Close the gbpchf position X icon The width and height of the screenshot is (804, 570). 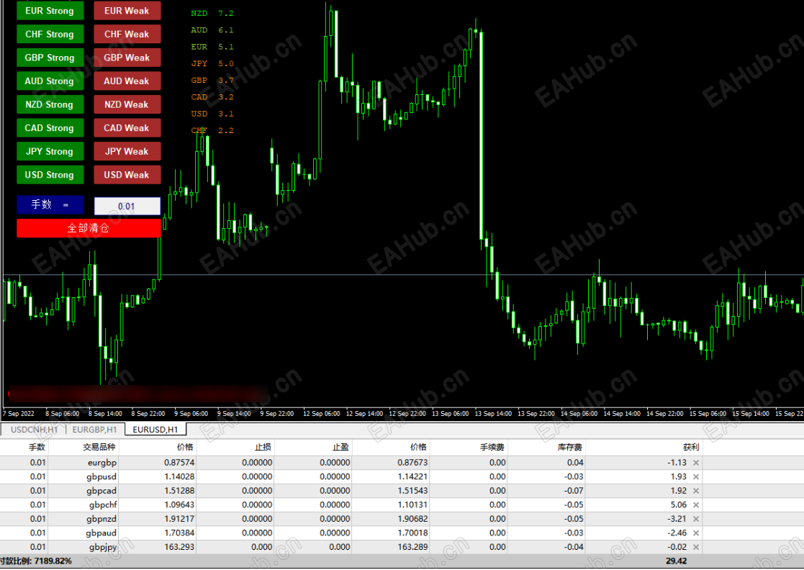(x=696, y=505)
